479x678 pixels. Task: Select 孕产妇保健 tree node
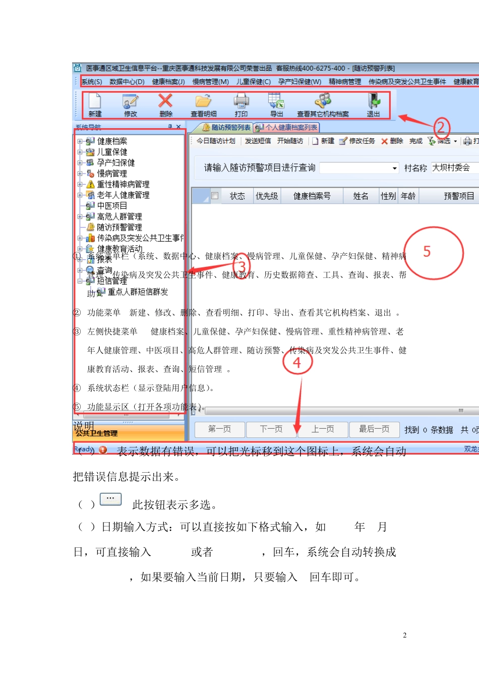click(116, 162)
